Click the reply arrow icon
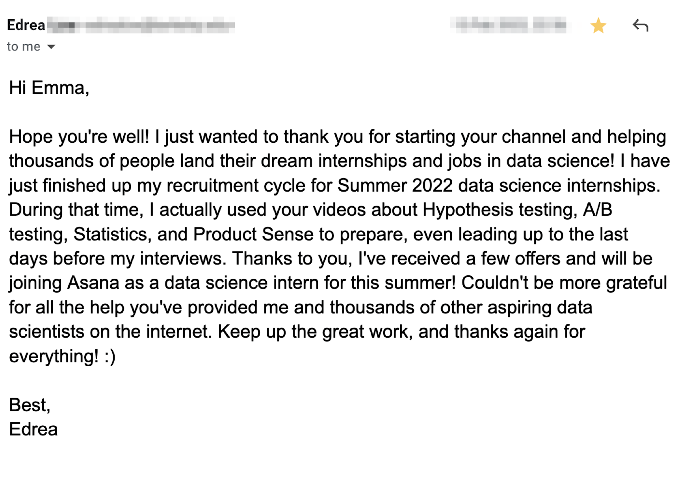This screenshot has height=477, width=676. click(640, 26)
